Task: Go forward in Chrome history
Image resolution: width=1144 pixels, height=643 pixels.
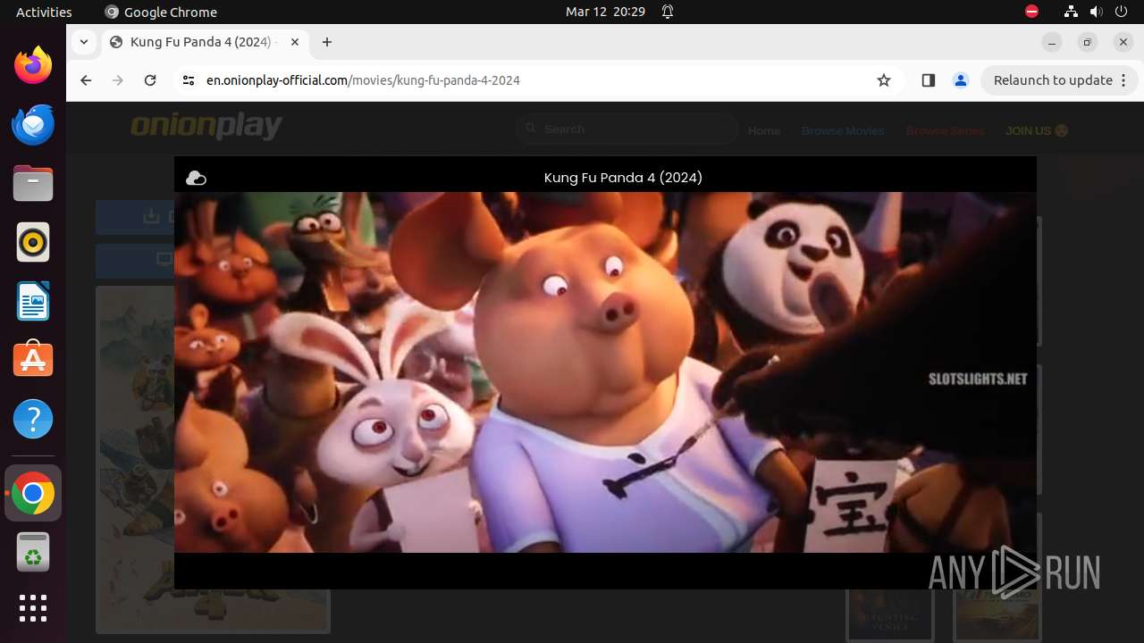Action: click(118, 80)
